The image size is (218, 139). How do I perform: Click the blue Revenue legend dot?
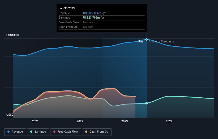coord(8,132)
